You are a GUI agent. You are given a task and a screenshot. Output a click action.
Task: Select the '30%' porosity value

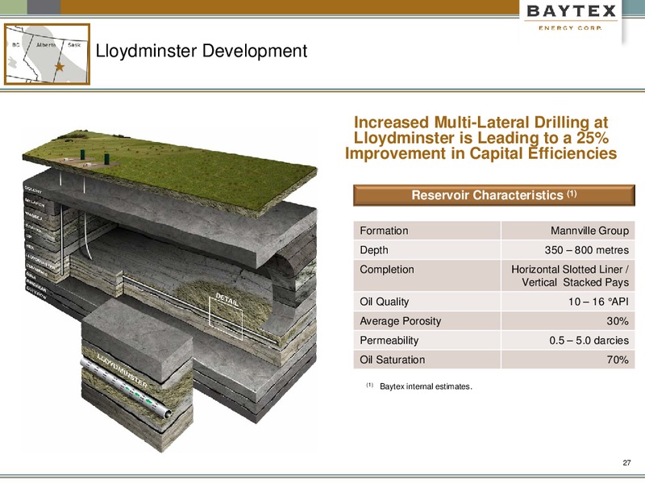click(618, 321)
